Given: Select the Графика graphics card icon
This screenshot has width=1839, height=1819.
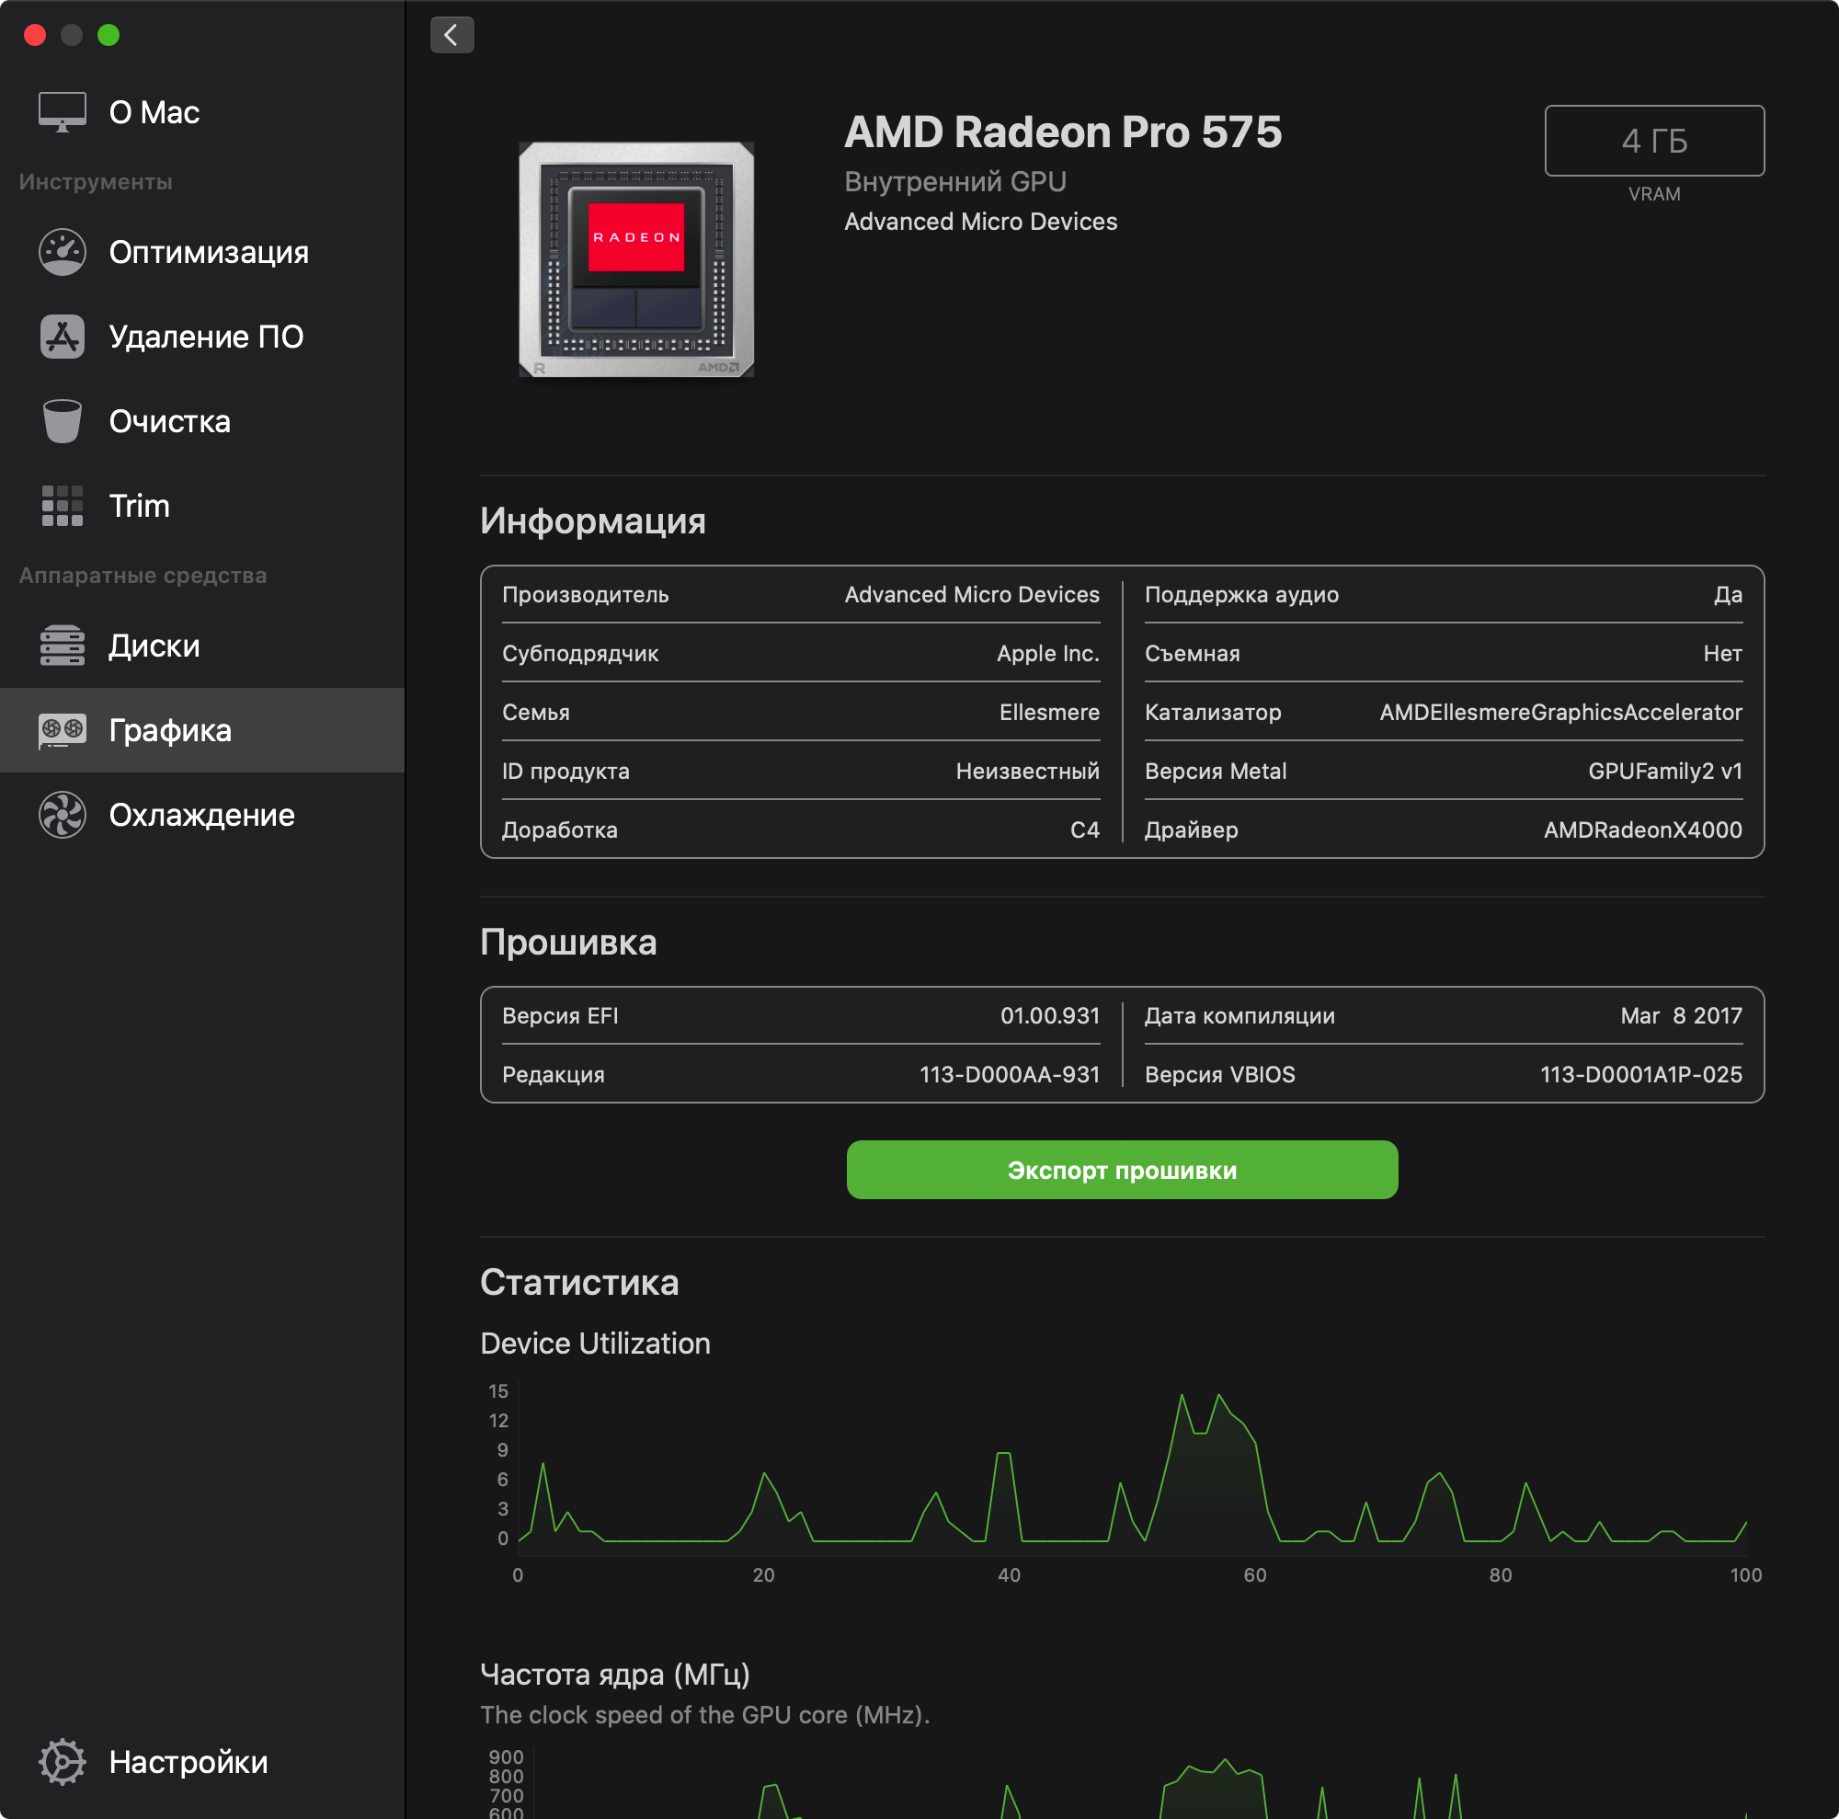Looking at the screenshot, I should [x=62, y=731].
